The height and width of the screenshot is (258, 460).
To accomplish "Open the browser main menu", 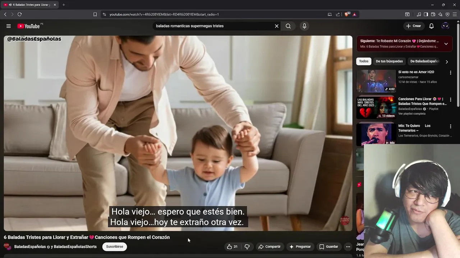I will click(x=455, y=14).
